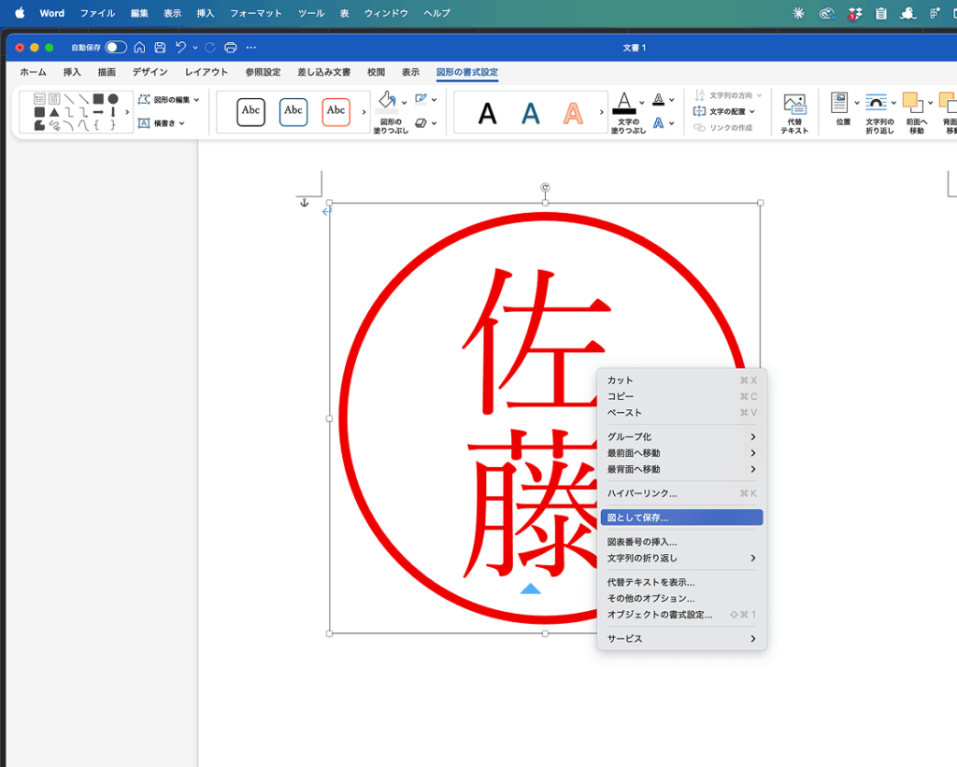
Task: Choose Hyperlink in the context menu
Action: click(681, 493)
